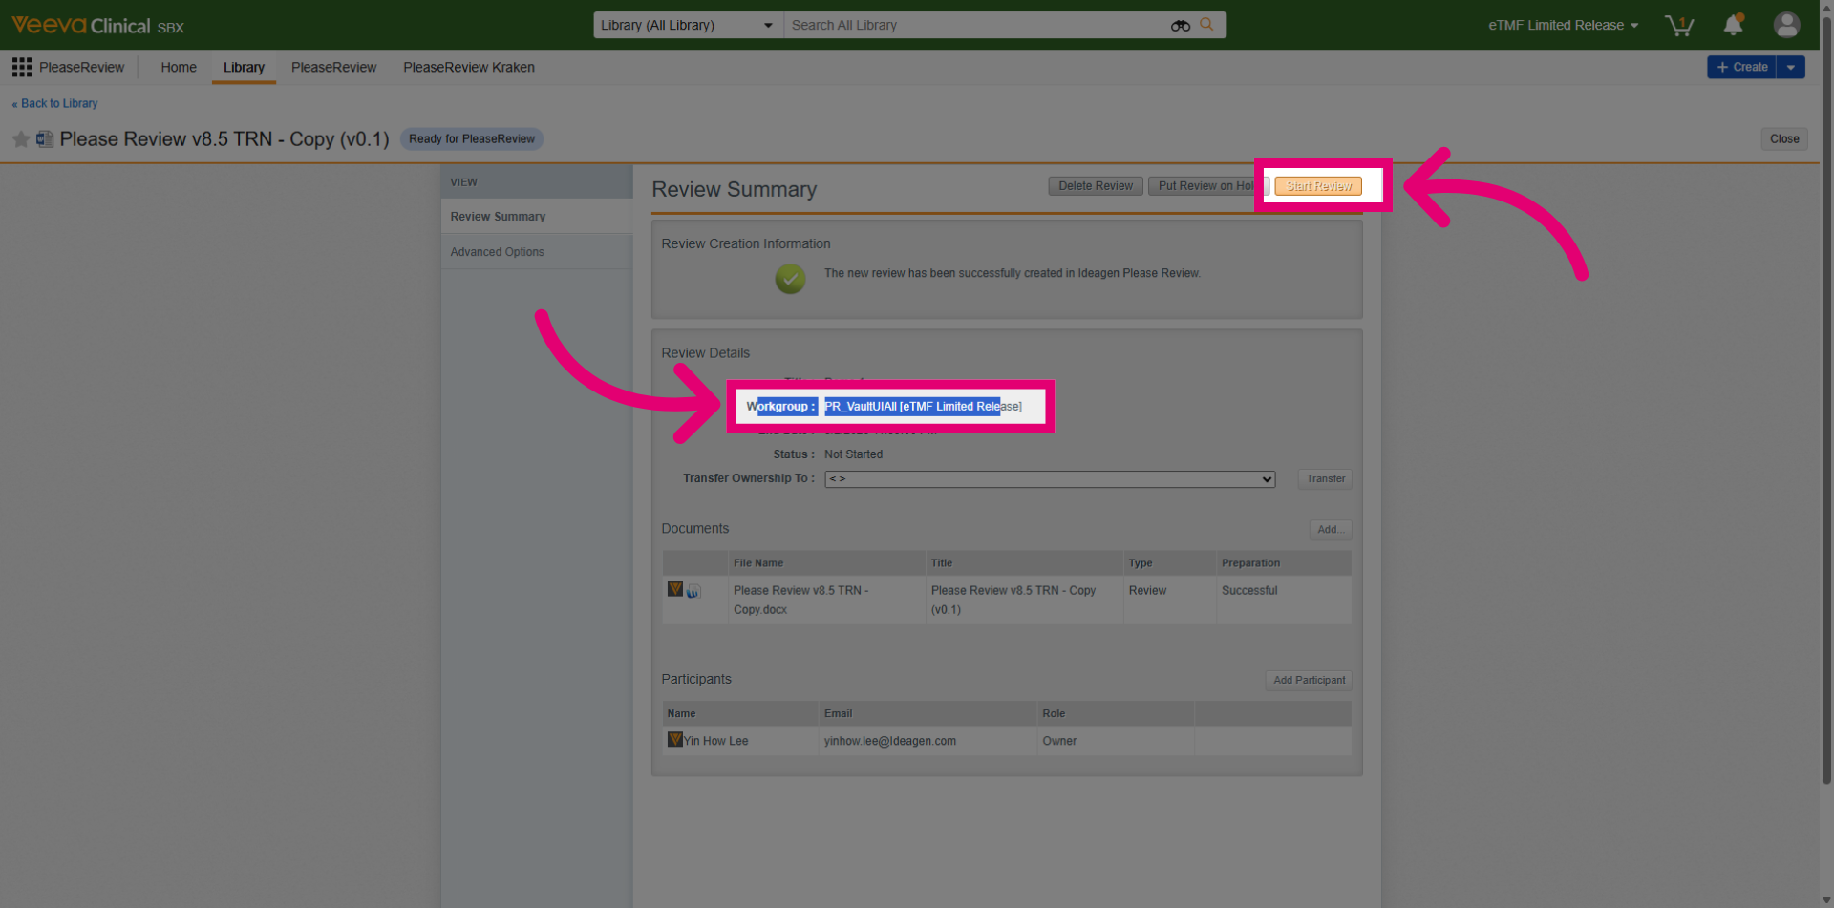The width and height of the screenshot is (1834, 908).
Task: Click file name Please Review v8.5 TRN - Copy.docx
Action: (800, 601)
